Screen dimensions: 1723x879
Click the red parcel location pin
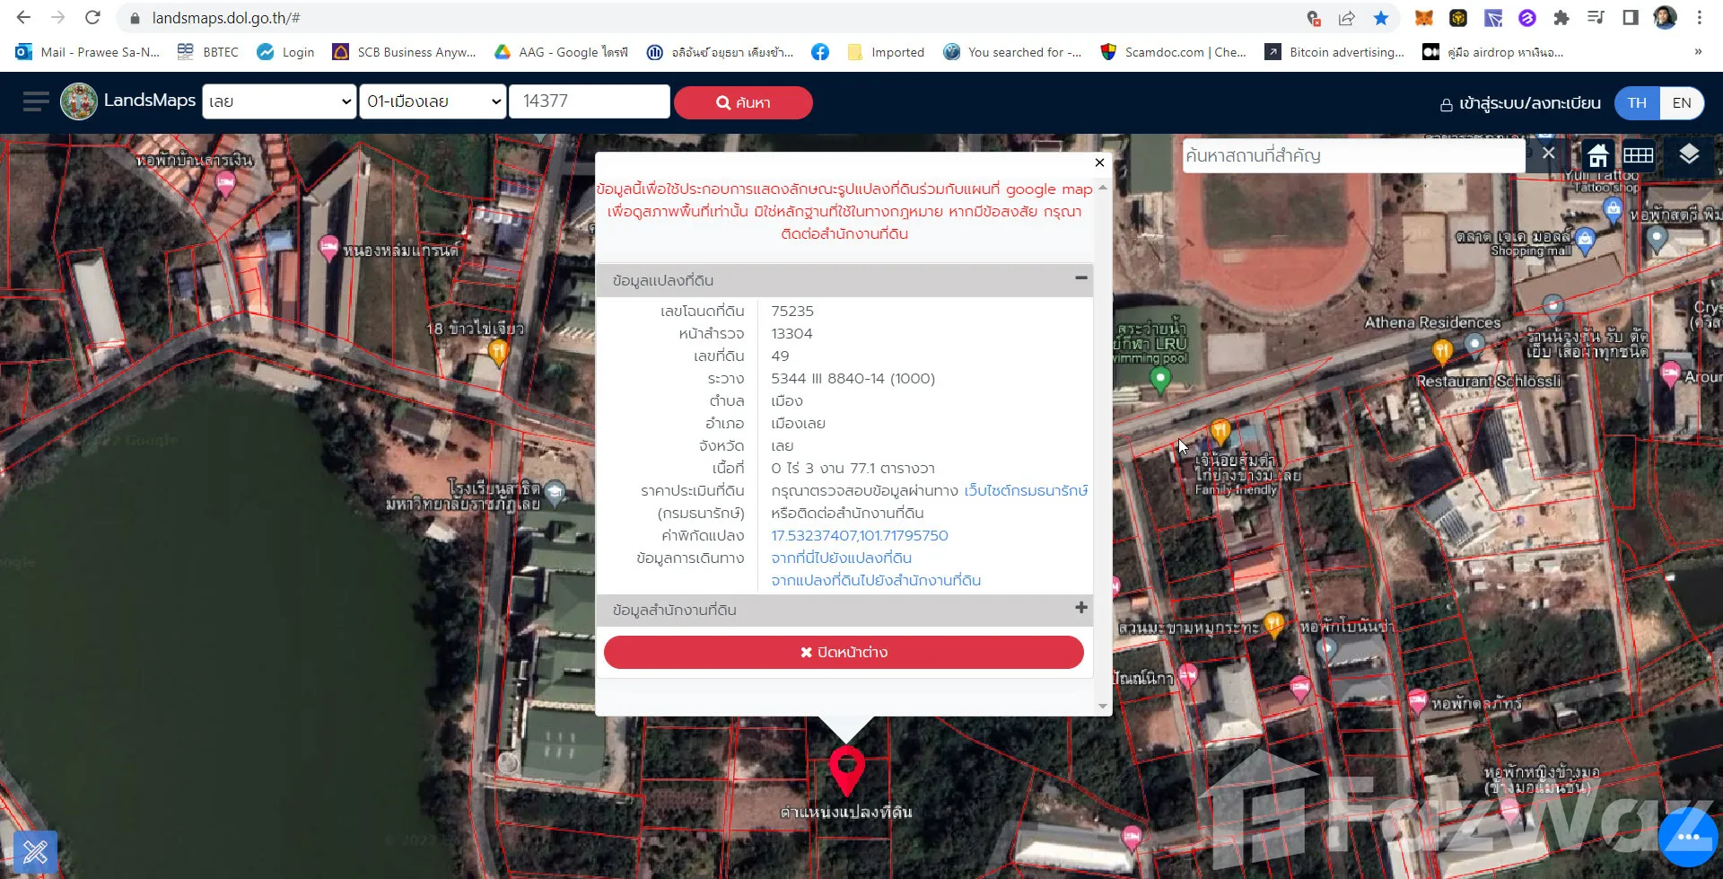pyautogui.click(x=846, y=769)
